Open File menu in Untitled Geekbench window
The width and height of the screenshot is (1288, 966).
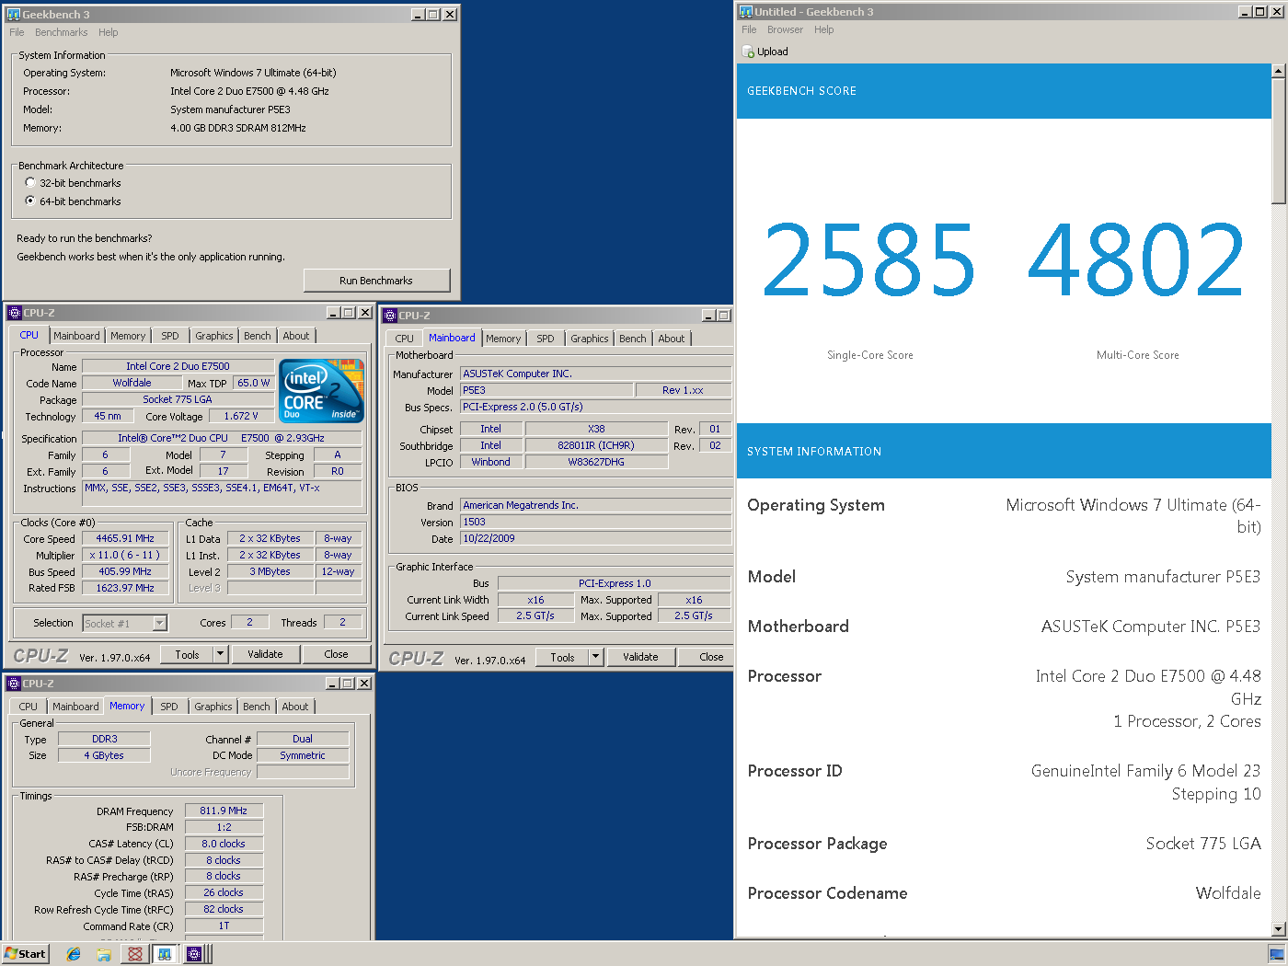[x=749, y=29]
